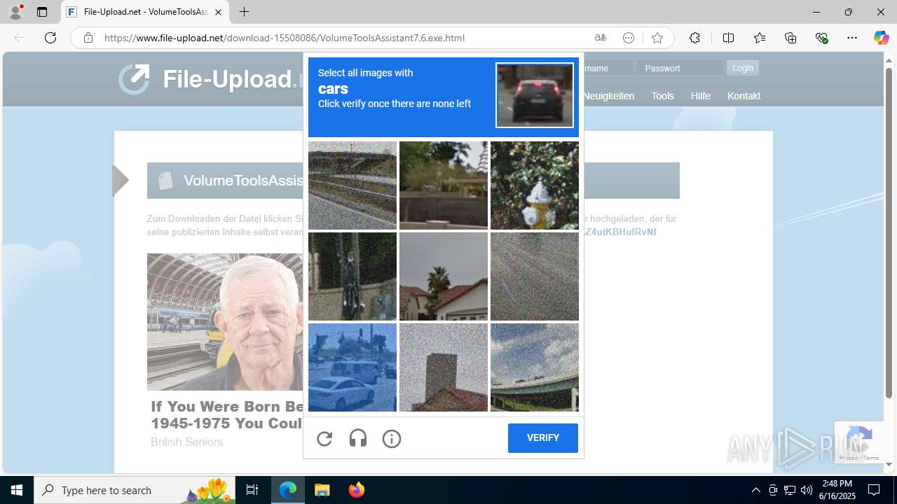This screenshot has height=504, width=897.
Task: Select the captcha tile with brown wall and trees
Action: coord(444,185)
